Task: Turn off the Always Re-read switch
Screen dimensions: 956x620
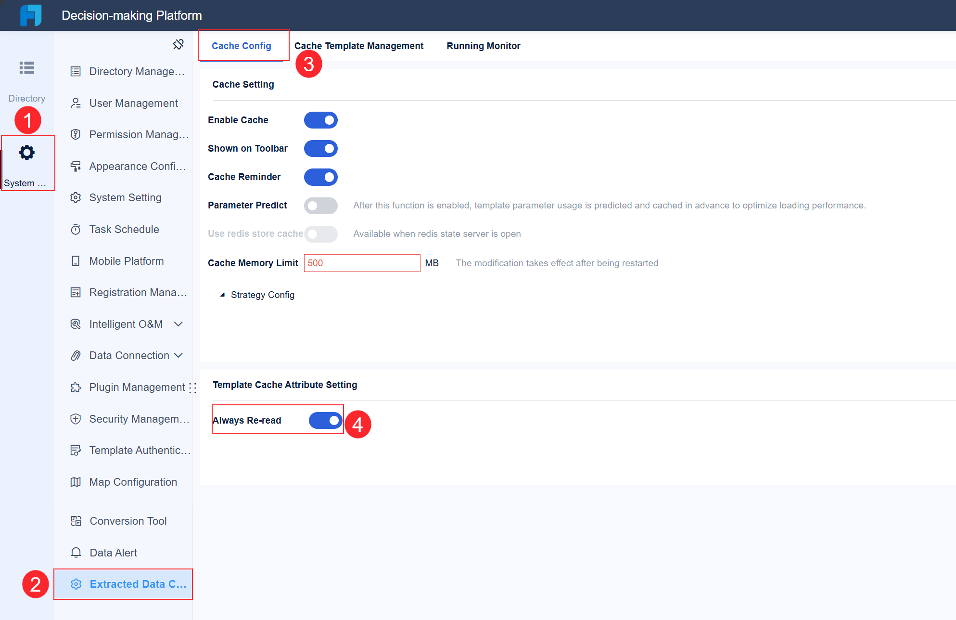Action: tap(326, 420)
